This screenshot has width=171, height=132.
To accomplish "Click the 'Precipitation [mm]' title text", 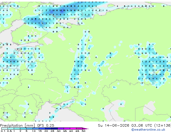I will [x=18, y=126].
